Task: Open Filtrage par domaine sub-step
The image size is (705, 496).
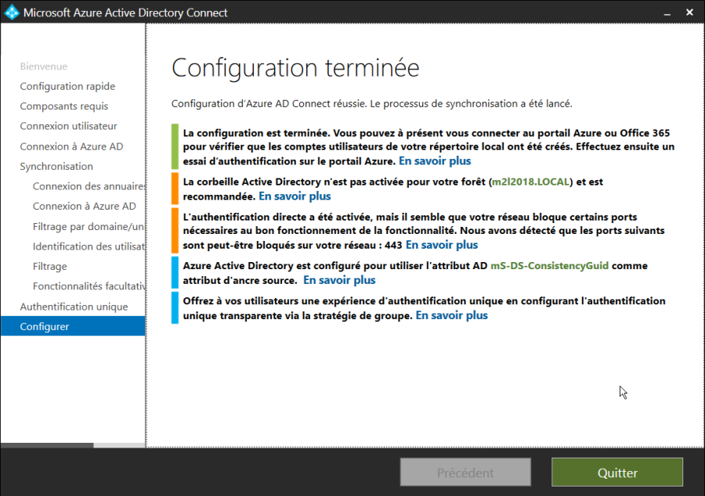Action: (x=89, y=227)
